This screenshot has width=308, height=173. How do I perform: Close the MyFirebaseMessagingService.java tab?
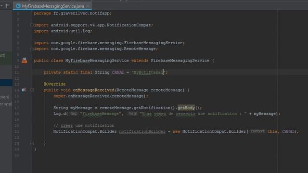click(x=88, y=6)
